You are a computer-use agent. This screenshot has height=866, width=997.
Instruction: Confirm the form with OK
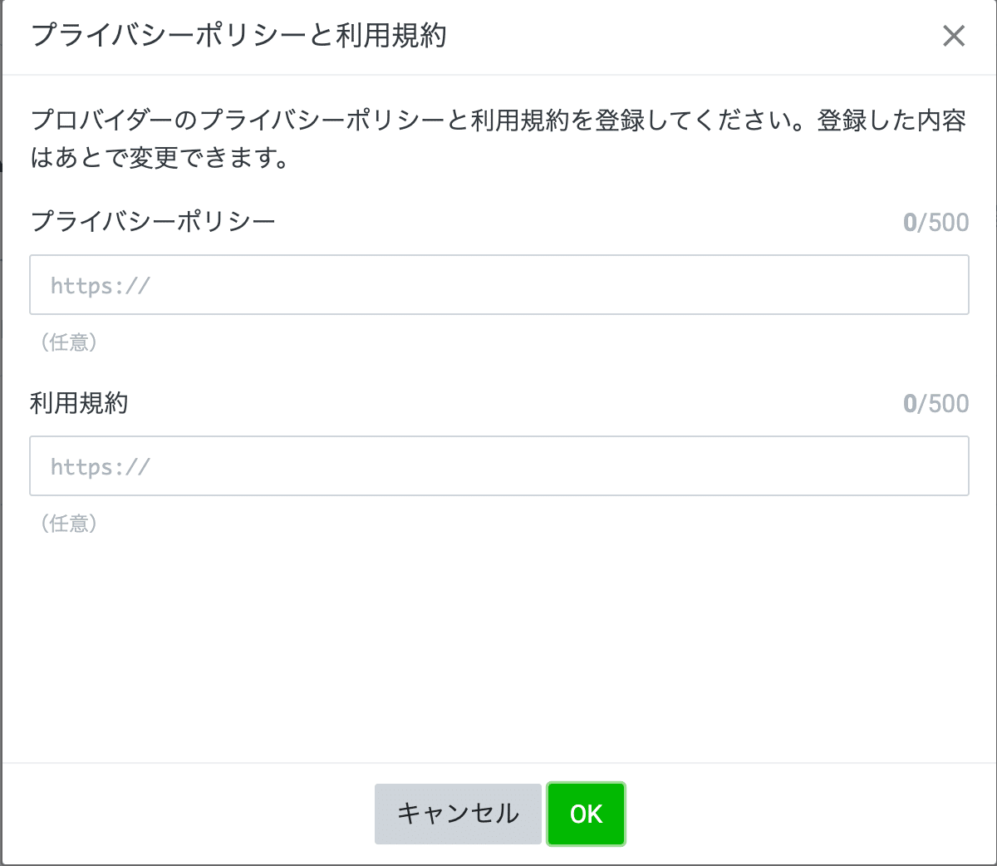(x=586, y=814)
